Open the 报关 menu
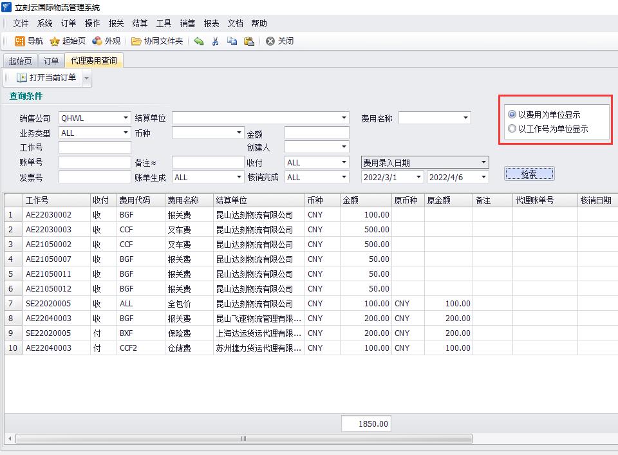 [117, 23]
